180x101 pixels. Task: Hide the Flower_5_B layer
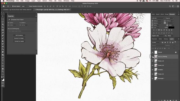tap(152, 65)
